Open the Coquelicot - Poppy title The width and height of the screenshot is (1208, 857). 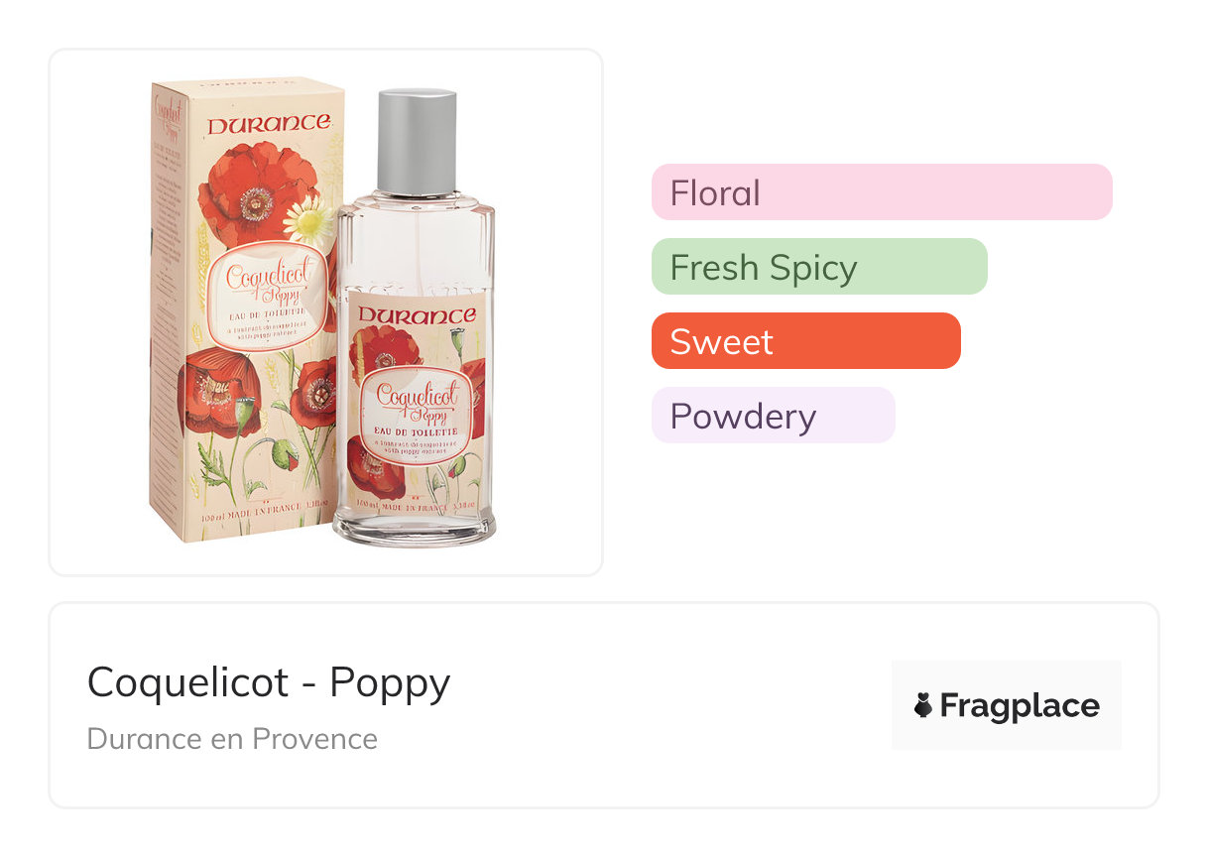pos(269,682)
